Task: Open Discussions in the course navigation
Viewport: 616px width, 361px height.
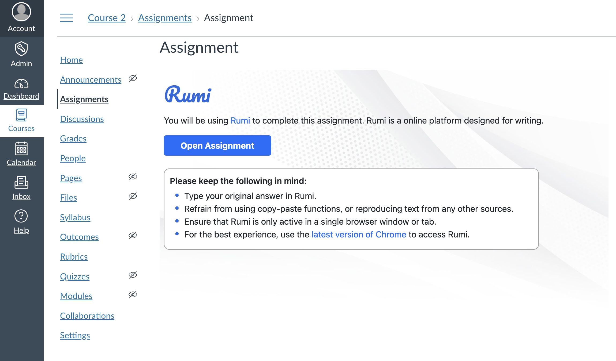Action: pos(82,119)
